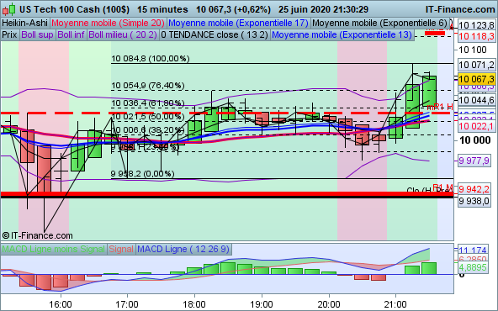Image resolution: width=498 pixels, height=311 pixels.
Task: Click the MACD value tag 11,174
Action: tap(473, 250)
